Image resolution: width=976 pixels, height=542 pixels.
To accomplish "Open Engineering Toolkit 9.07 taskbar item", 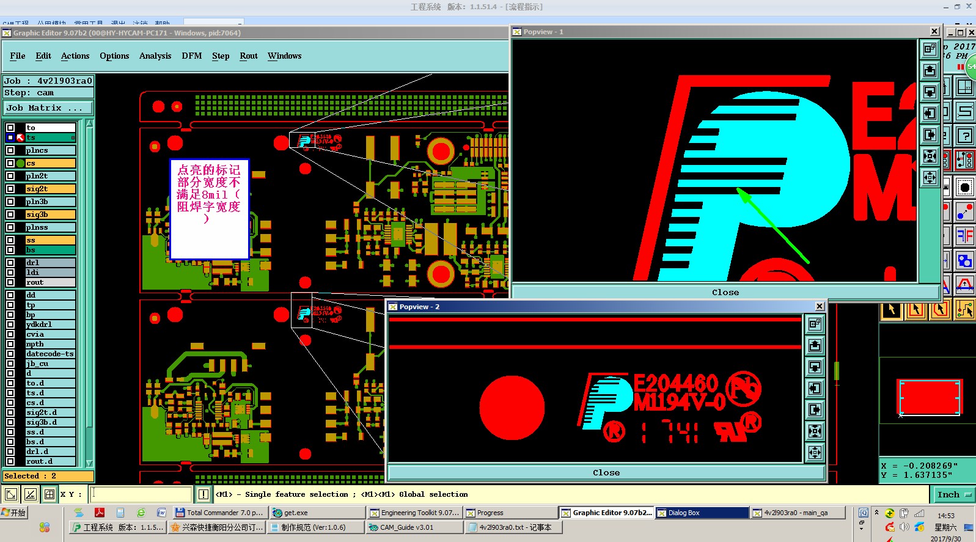I will 414,513.
